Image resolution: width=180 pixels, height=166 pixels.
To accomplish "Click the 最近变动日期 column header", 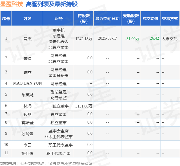I will (107, 18).
